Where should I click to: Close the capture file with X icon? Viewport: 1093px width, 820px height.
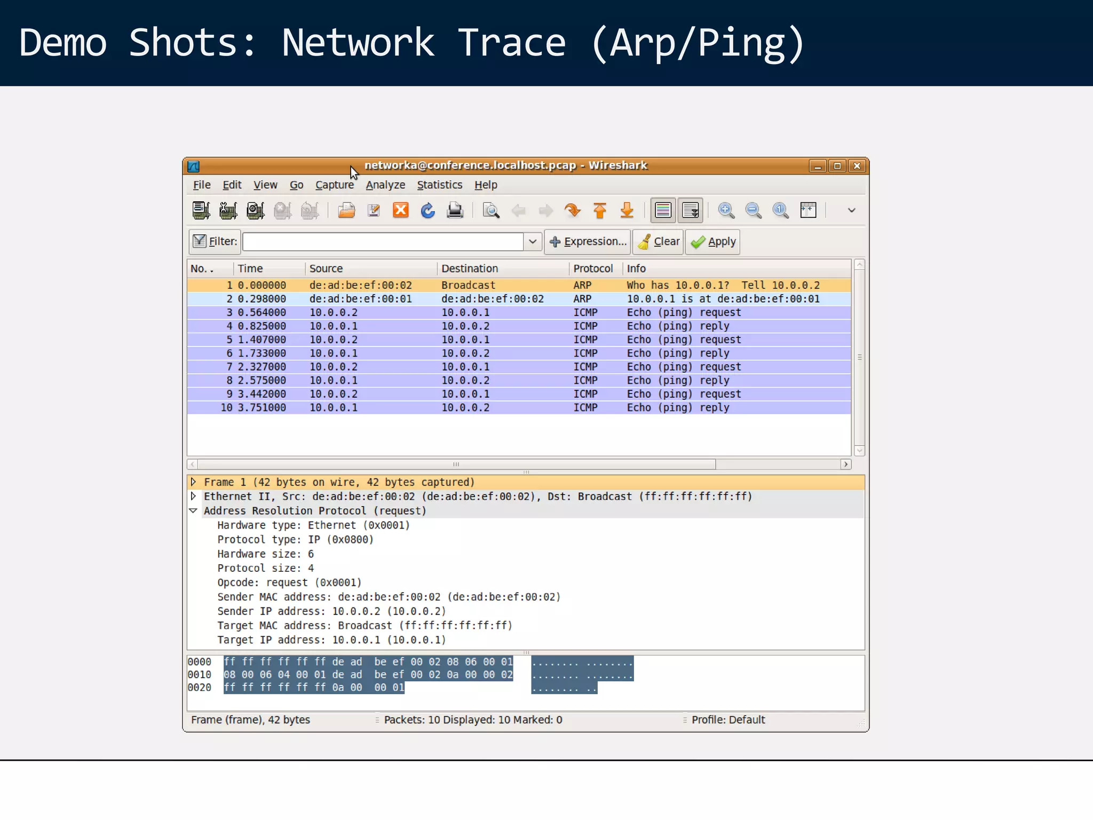click(x=401, y=210)
